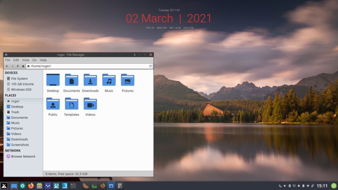Click the 15:11 panel clock
Image resolution: width=338 pixels, height=190 pixels.
322,186
